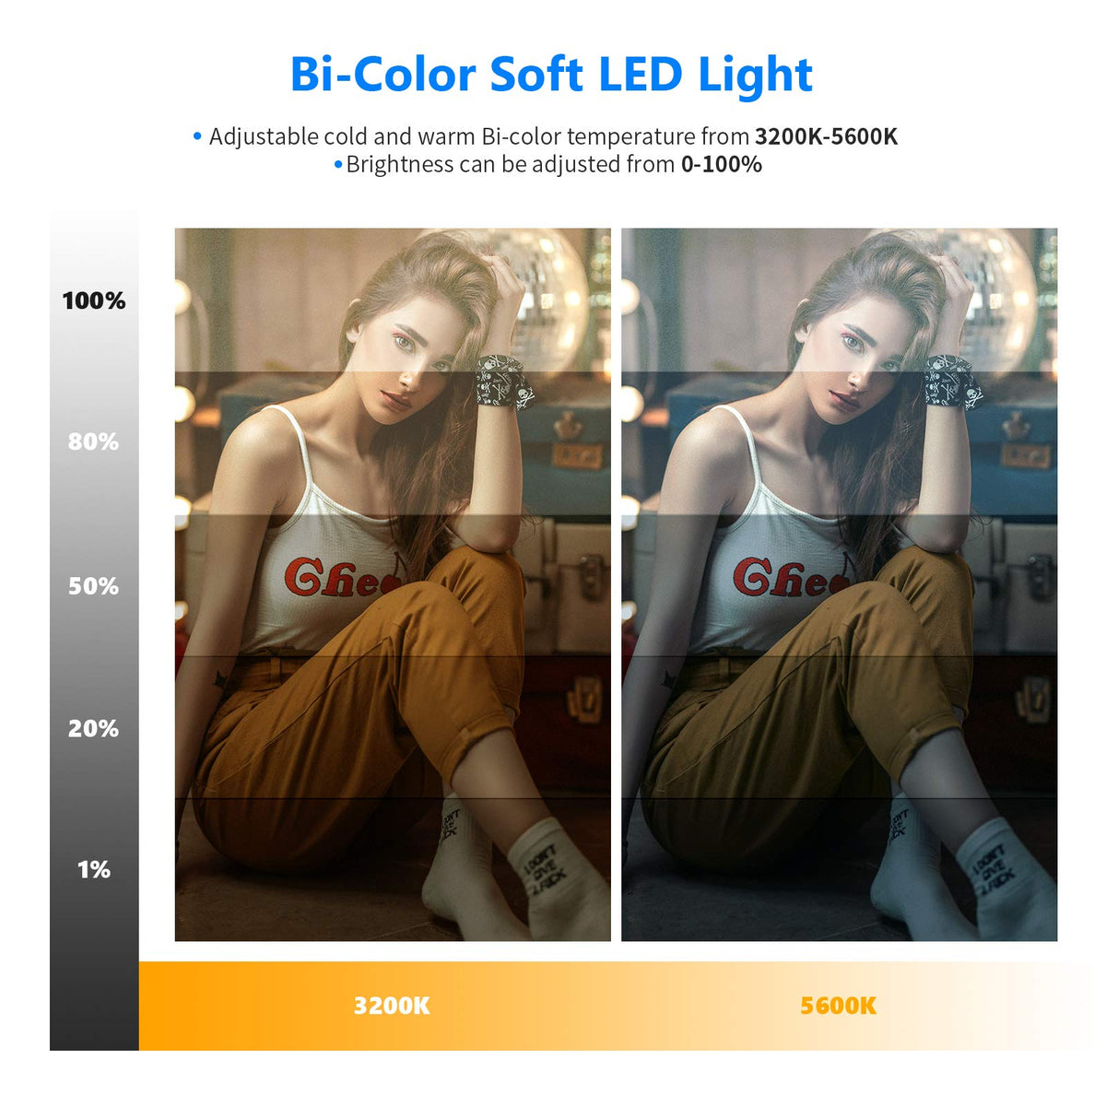Screen dimensions: 1106x1106
Task: Select the 1% brightness label
Action: (x=93, y=870)
